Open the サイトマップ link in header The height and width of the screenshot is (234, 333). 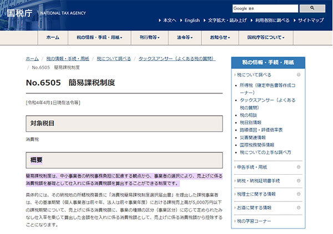(310, 20)
